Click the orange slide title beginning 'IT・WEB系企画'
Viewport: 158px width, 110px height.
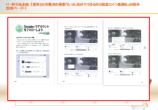[x=73, y=6]
